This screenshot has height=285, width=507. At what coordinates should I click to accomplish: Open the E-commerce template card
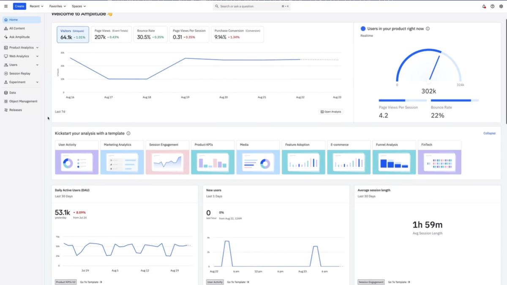[349, 157]
